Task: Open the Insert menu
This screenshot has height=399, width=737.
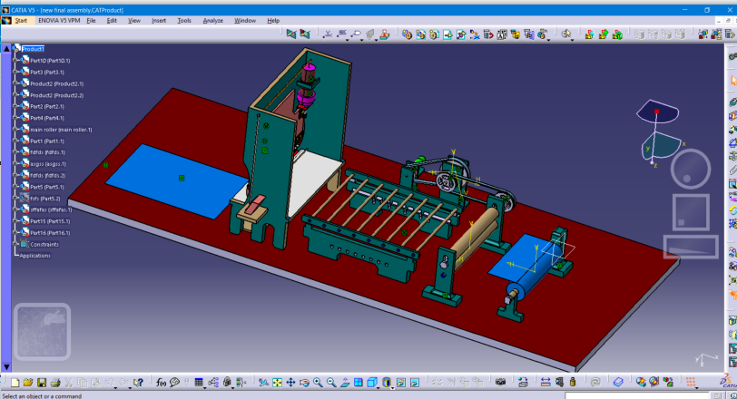Action: (x=159, y=20)
